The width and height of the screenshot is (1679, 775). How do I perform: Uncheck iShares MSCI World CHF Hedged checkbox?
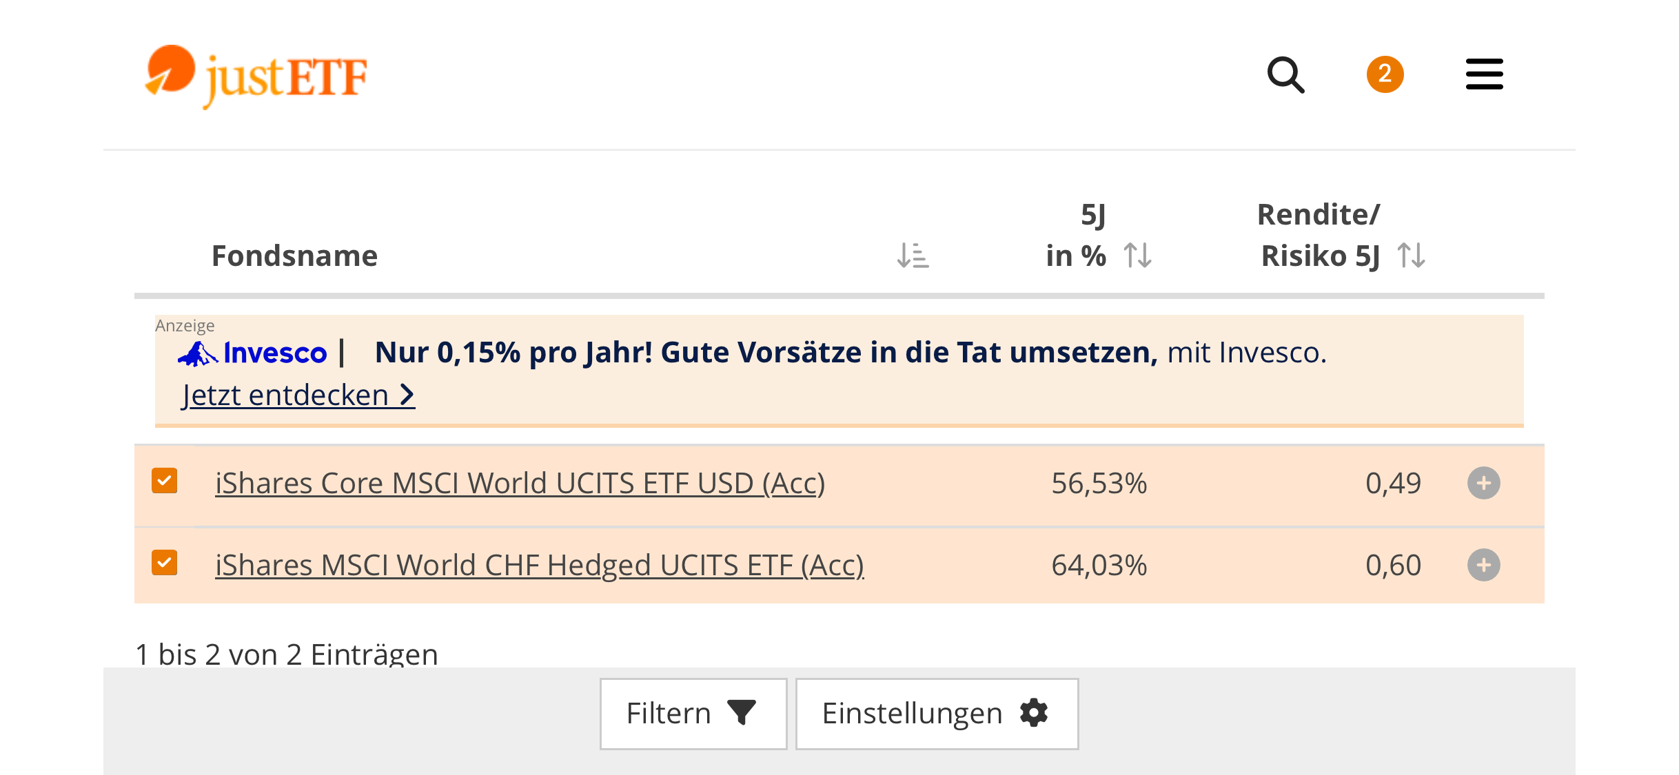point(165,563)
